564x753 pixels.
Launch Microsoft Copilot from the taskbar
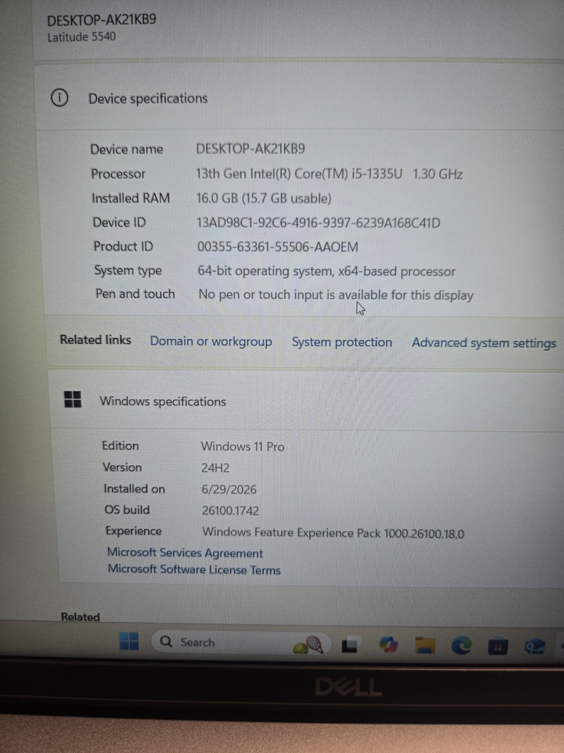388,645
